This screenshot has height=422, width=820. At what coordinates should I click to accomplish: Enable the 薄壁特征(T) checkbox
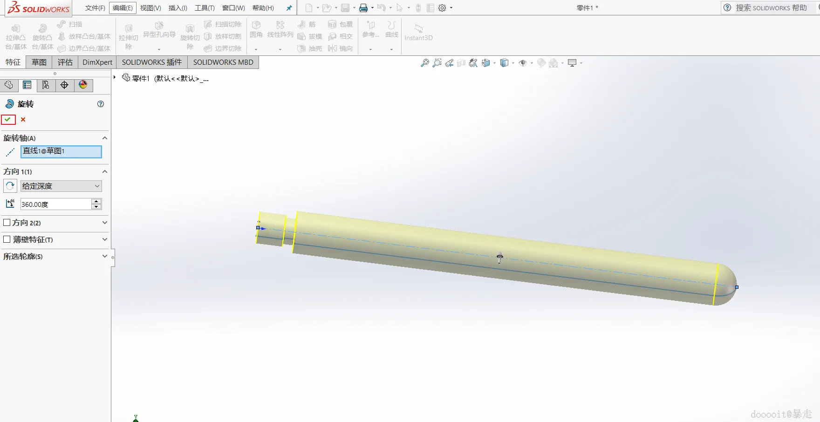click(7, 239)
